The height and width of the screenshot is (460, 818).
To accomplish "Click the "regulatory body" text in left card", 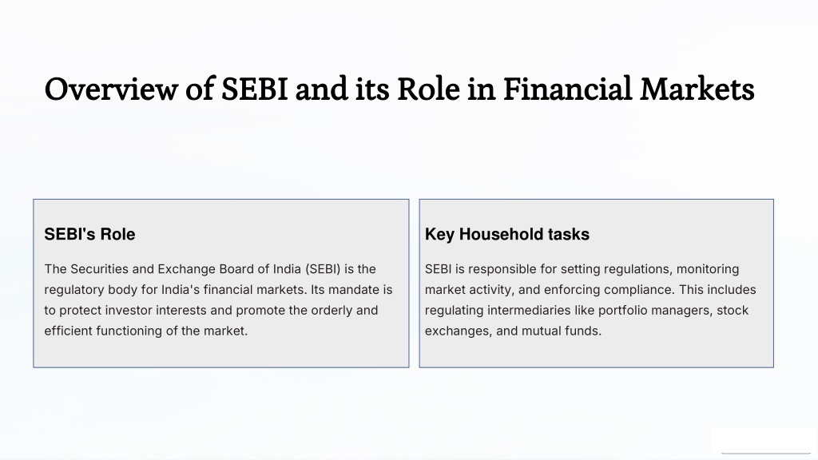I will pos(91,289).
